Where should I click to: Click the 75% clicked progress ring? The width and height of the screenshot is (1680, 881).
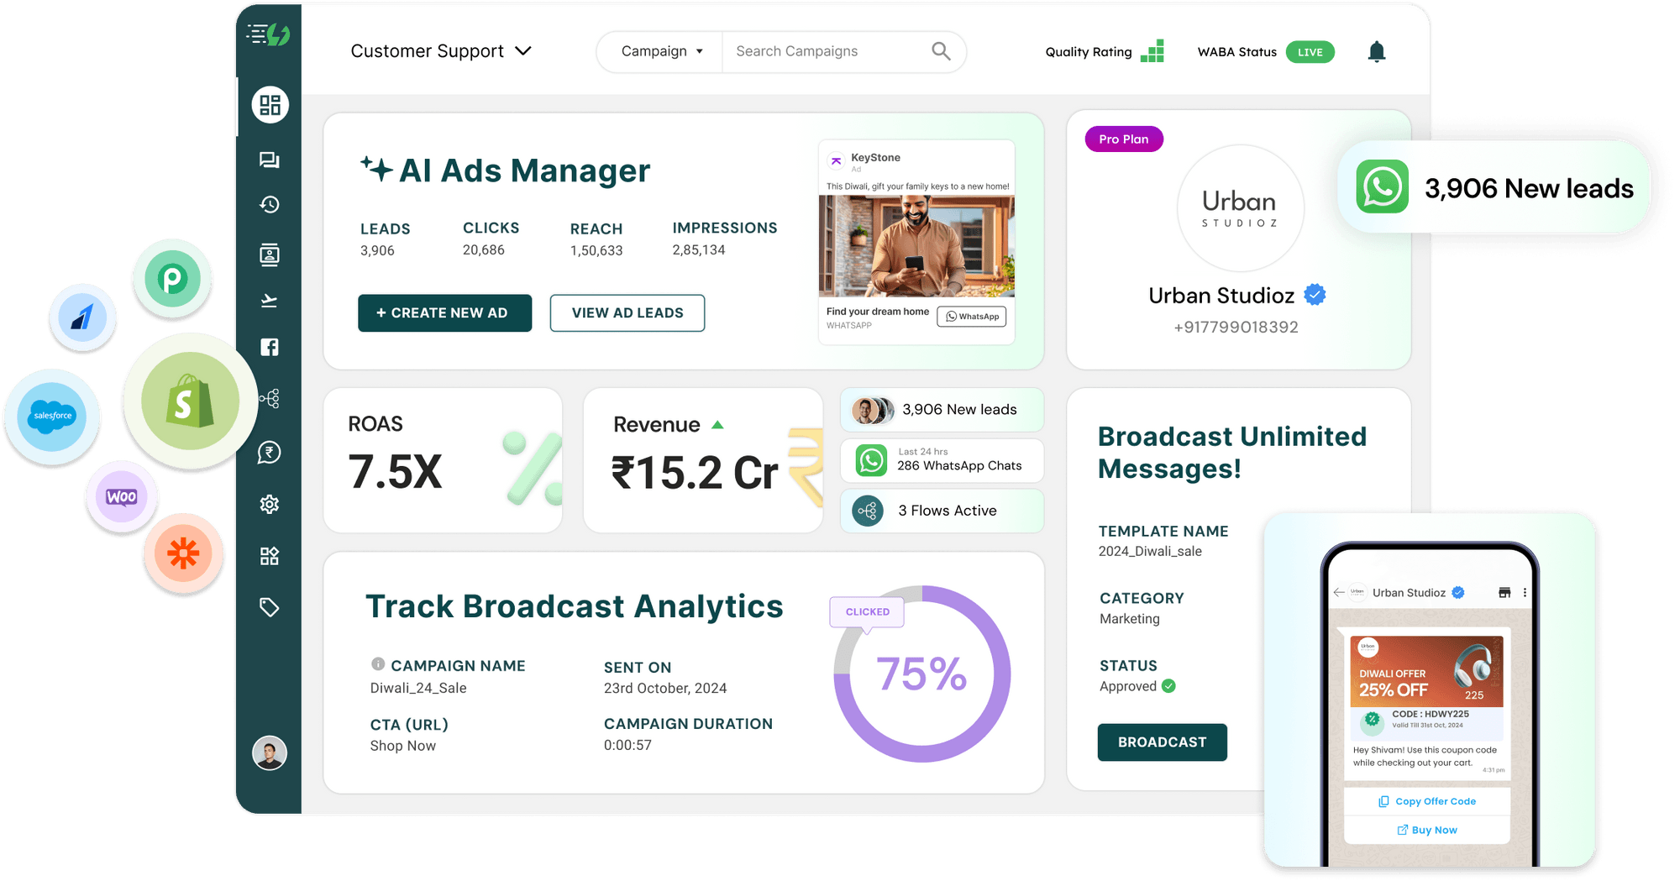click(921, 674)
